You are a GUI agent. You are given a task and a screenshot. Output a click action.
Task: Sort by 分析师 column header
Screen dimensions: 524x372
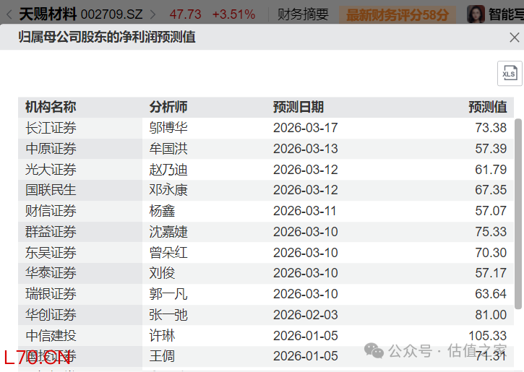(168, 107)
